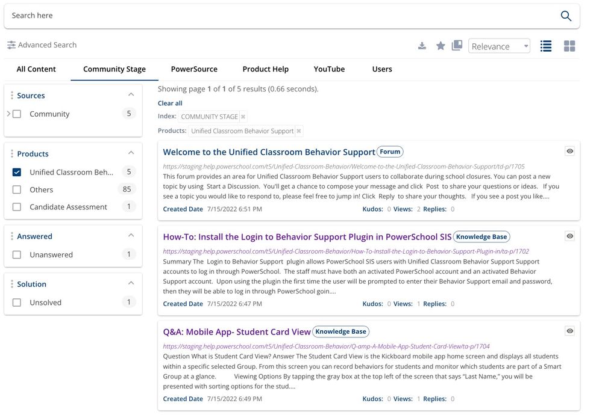Expand the Community source tree arrow
The image size is (602, 415).
(8, 114)
